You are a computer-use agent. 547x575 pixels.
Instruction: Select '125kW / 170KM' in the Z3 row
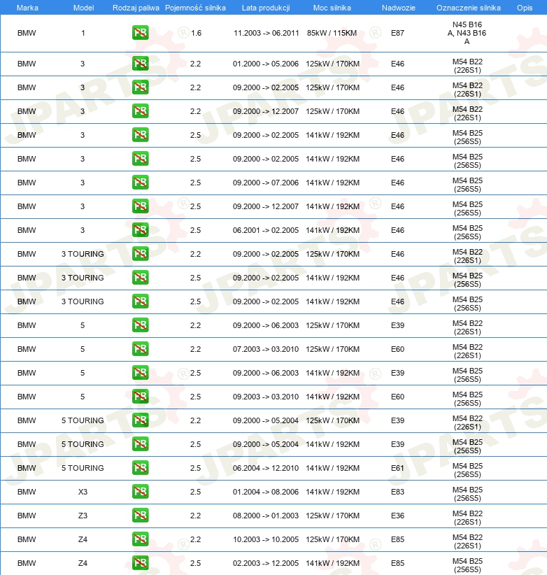pos(333,516)
